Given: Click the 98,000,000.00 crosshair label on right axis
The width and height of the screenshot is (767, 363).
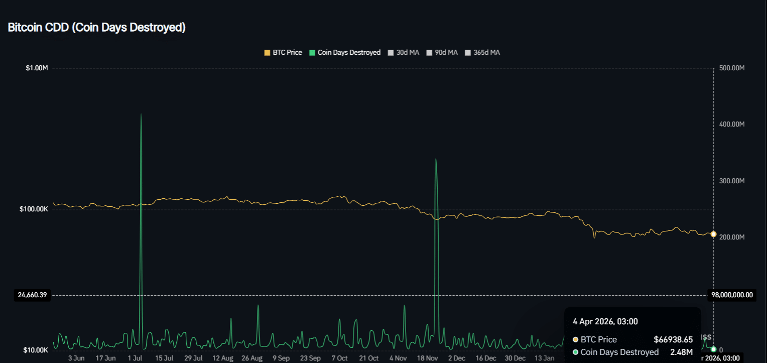Looking at the screenshot, I should pos(732,295).
